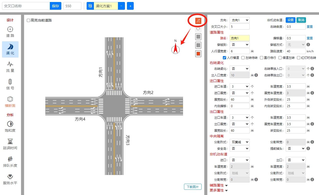Screen dimensions: 319x195
Task: Open the upper gray color swatch
Action: pyautogui.click(x=198, y=37)
